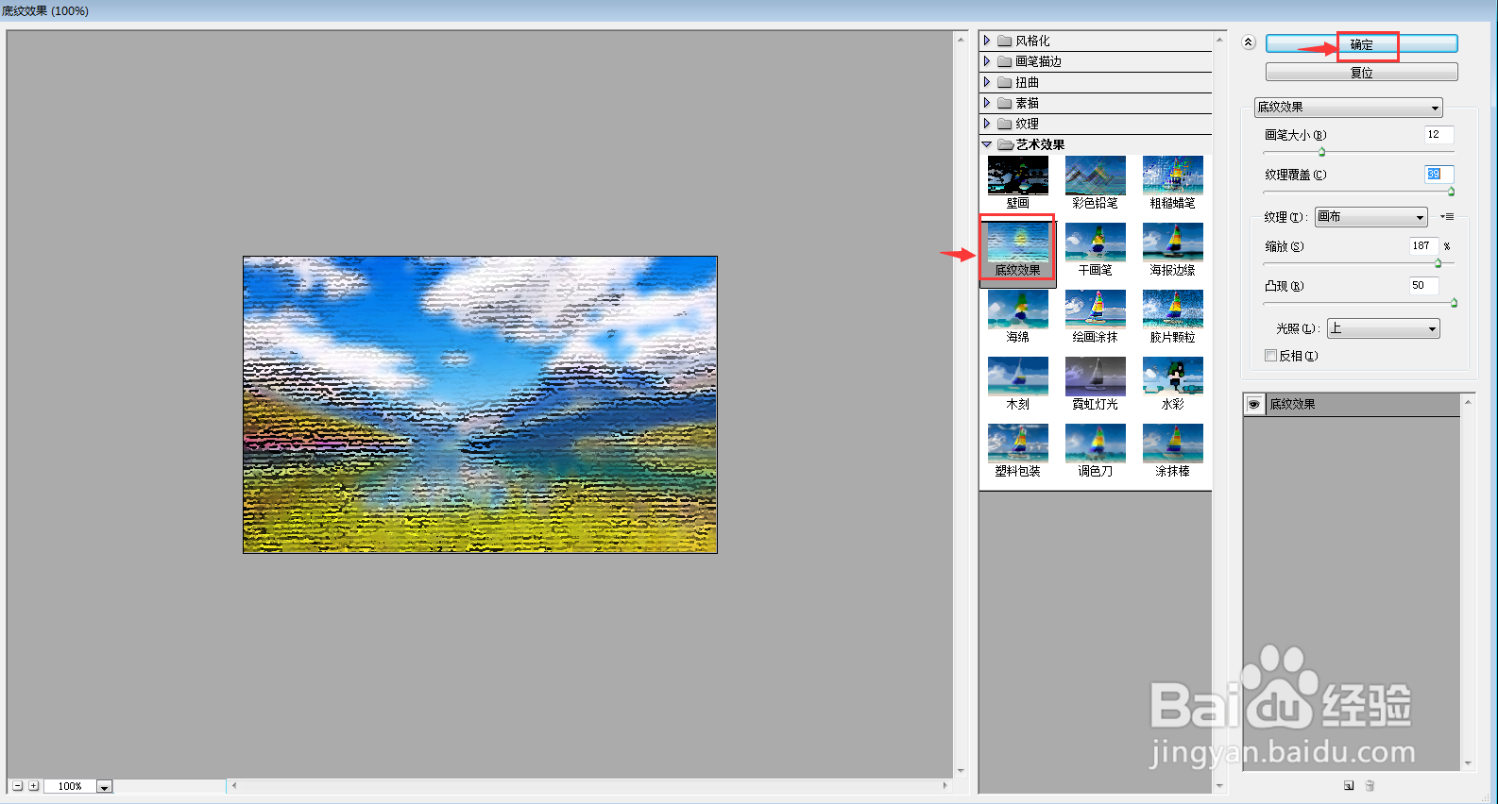
Task: Collapse the 艺术效果 folder
Action: tap(987, 144)
